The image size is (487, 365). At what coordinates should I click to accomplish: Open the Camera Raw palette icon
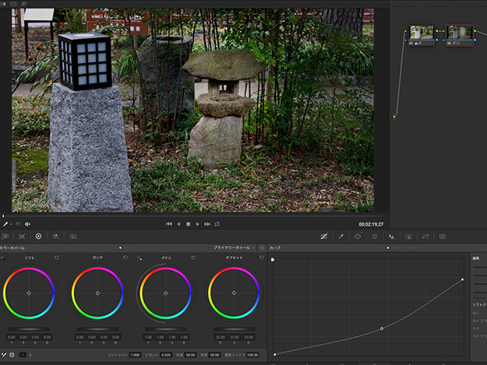click(6, 236)
